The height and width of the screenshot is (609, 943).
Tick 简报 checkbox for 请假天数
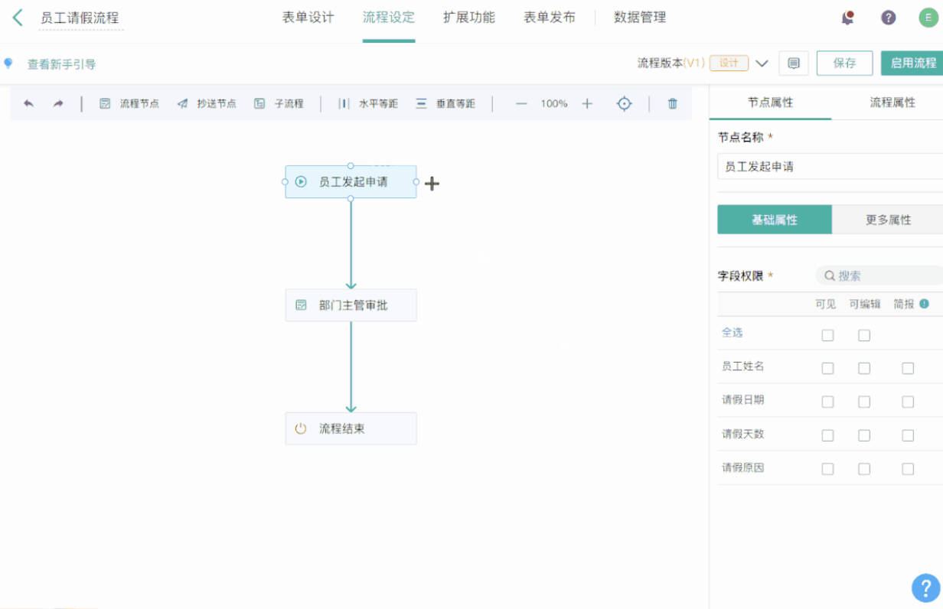908,435
